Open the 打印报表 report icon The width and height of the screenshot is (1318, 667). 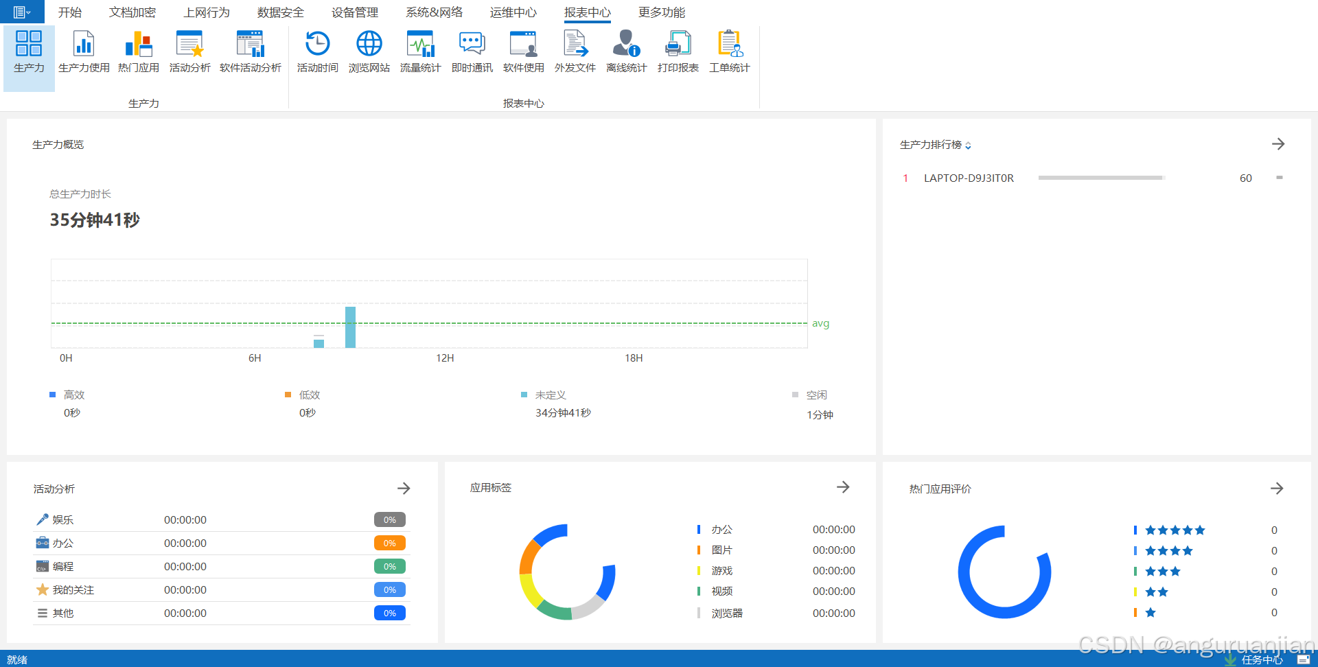(678, 53)
